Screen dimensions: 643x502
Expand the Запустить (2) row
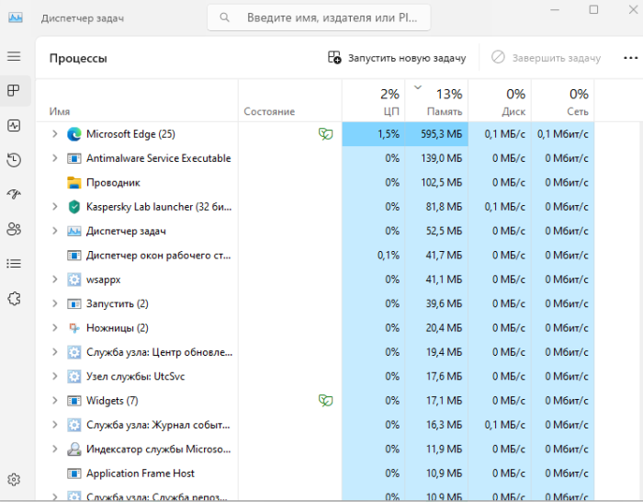click(55, 303)
